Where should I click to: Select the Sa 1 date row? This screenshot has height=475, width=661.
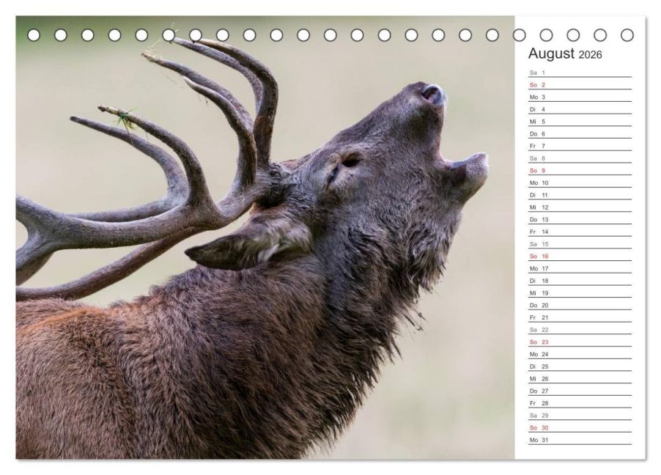(579, 73)
